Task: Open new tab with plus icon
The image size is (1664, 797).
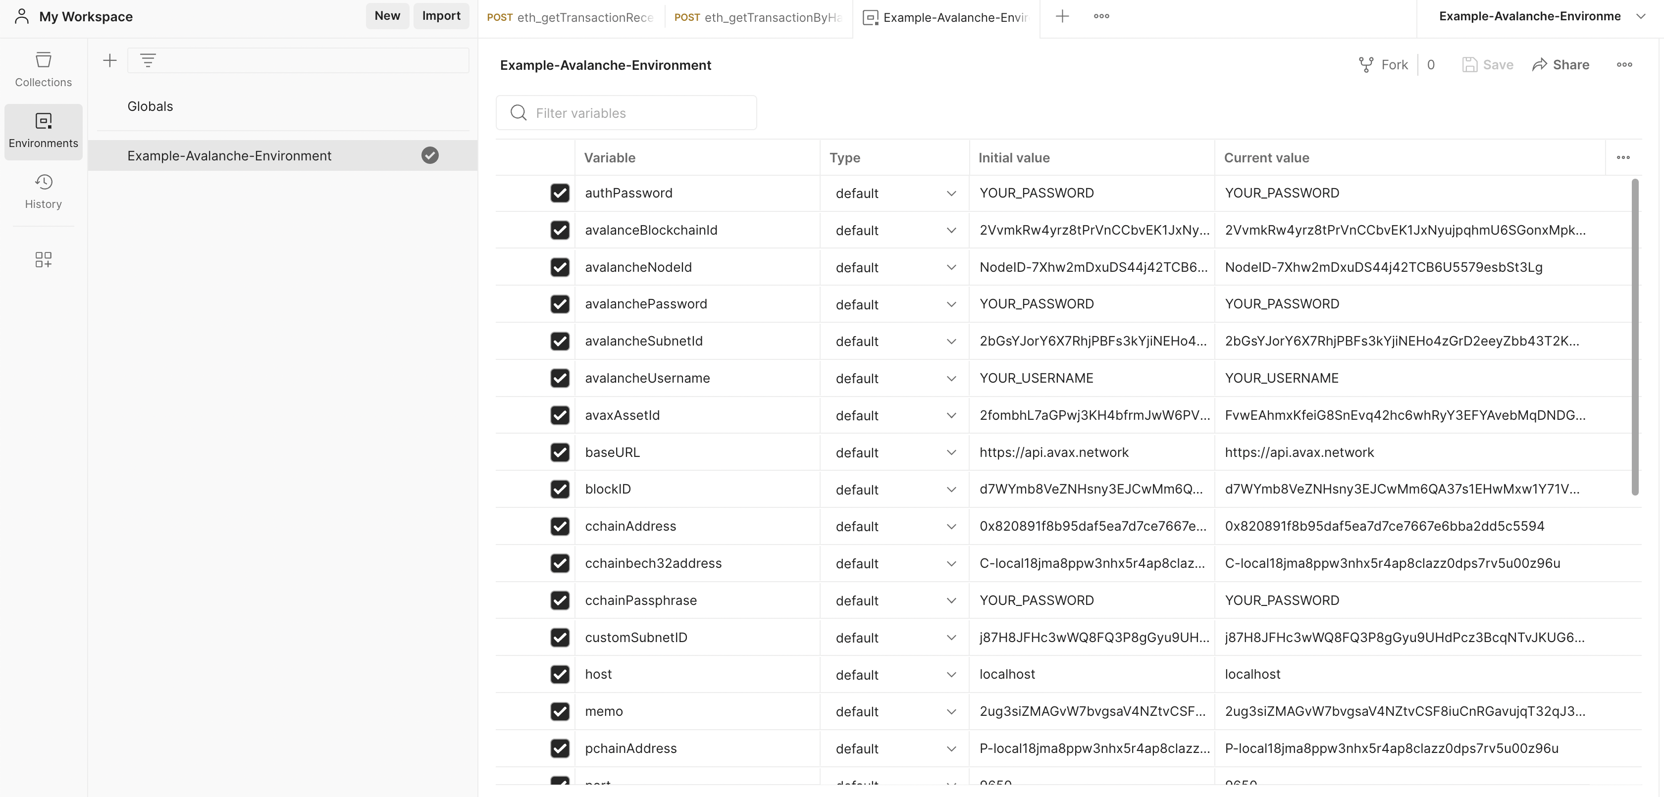Action: [1062, 17]
